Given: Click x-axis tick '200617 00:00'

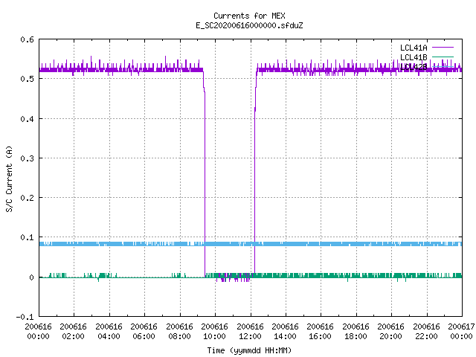Looking at the screenshot, I should (x=461, y=332).
